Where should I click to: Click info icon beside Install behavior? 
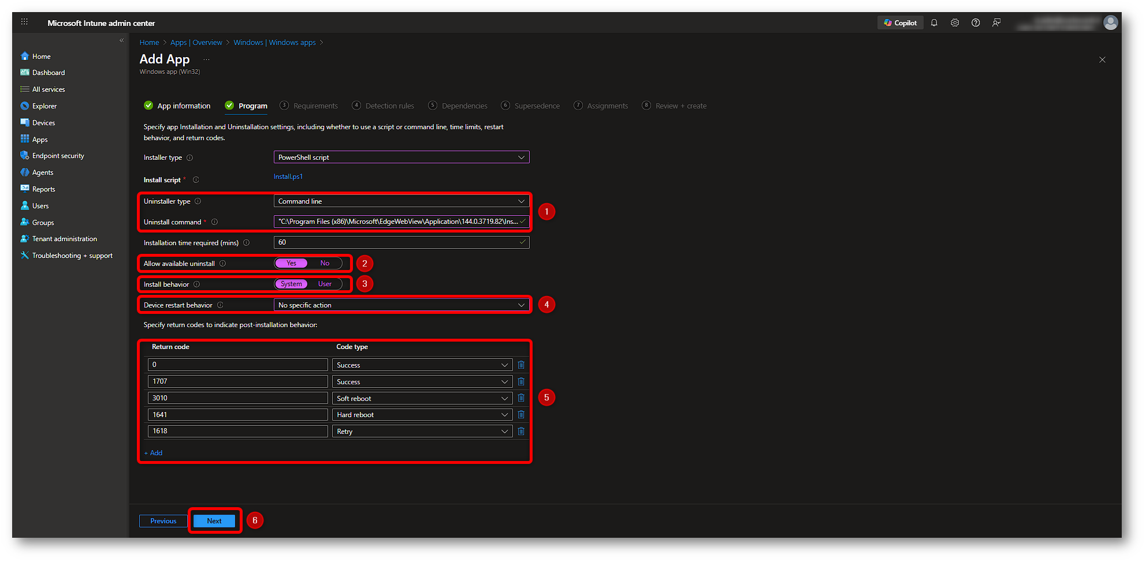[x=197, y=284]
